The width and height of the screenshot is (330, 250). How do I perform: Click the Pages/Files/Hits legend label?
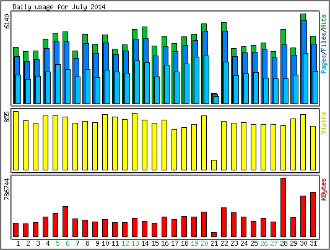pyautogui.click(x=324, y=43)
